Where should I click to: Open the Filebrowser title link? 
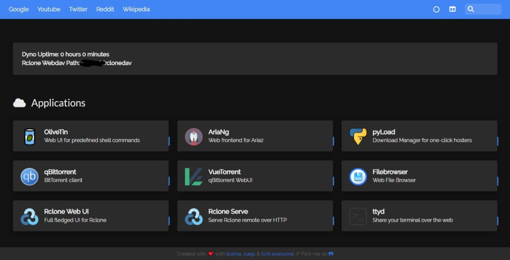(x=390, y=172)
